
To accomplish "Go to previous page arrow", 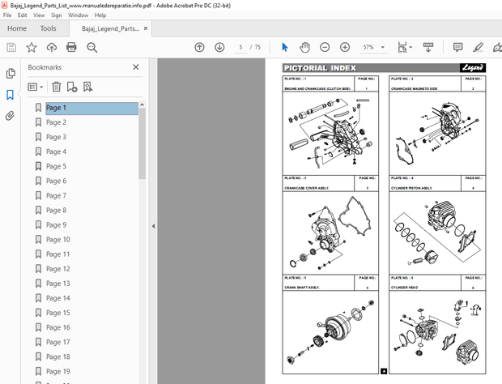I will coord(199,48).
